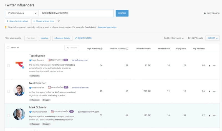Click Neal Schaffer profile photo
The height and width of the screenshot is (131, 222).
point(19,90)
